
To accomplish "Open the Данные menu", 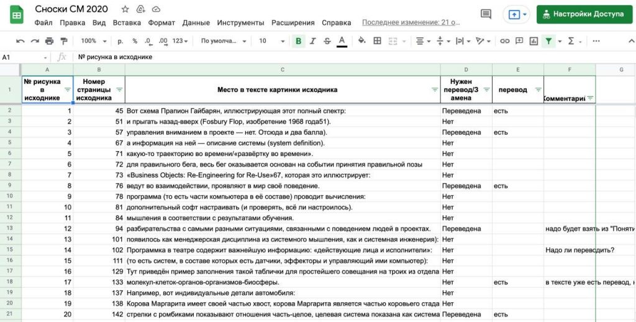I will 196,23.
